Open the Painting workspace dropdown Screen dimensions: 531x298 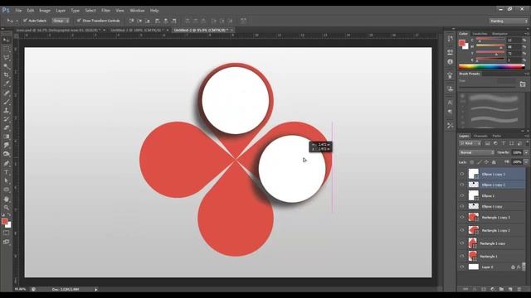pos(509,21)
